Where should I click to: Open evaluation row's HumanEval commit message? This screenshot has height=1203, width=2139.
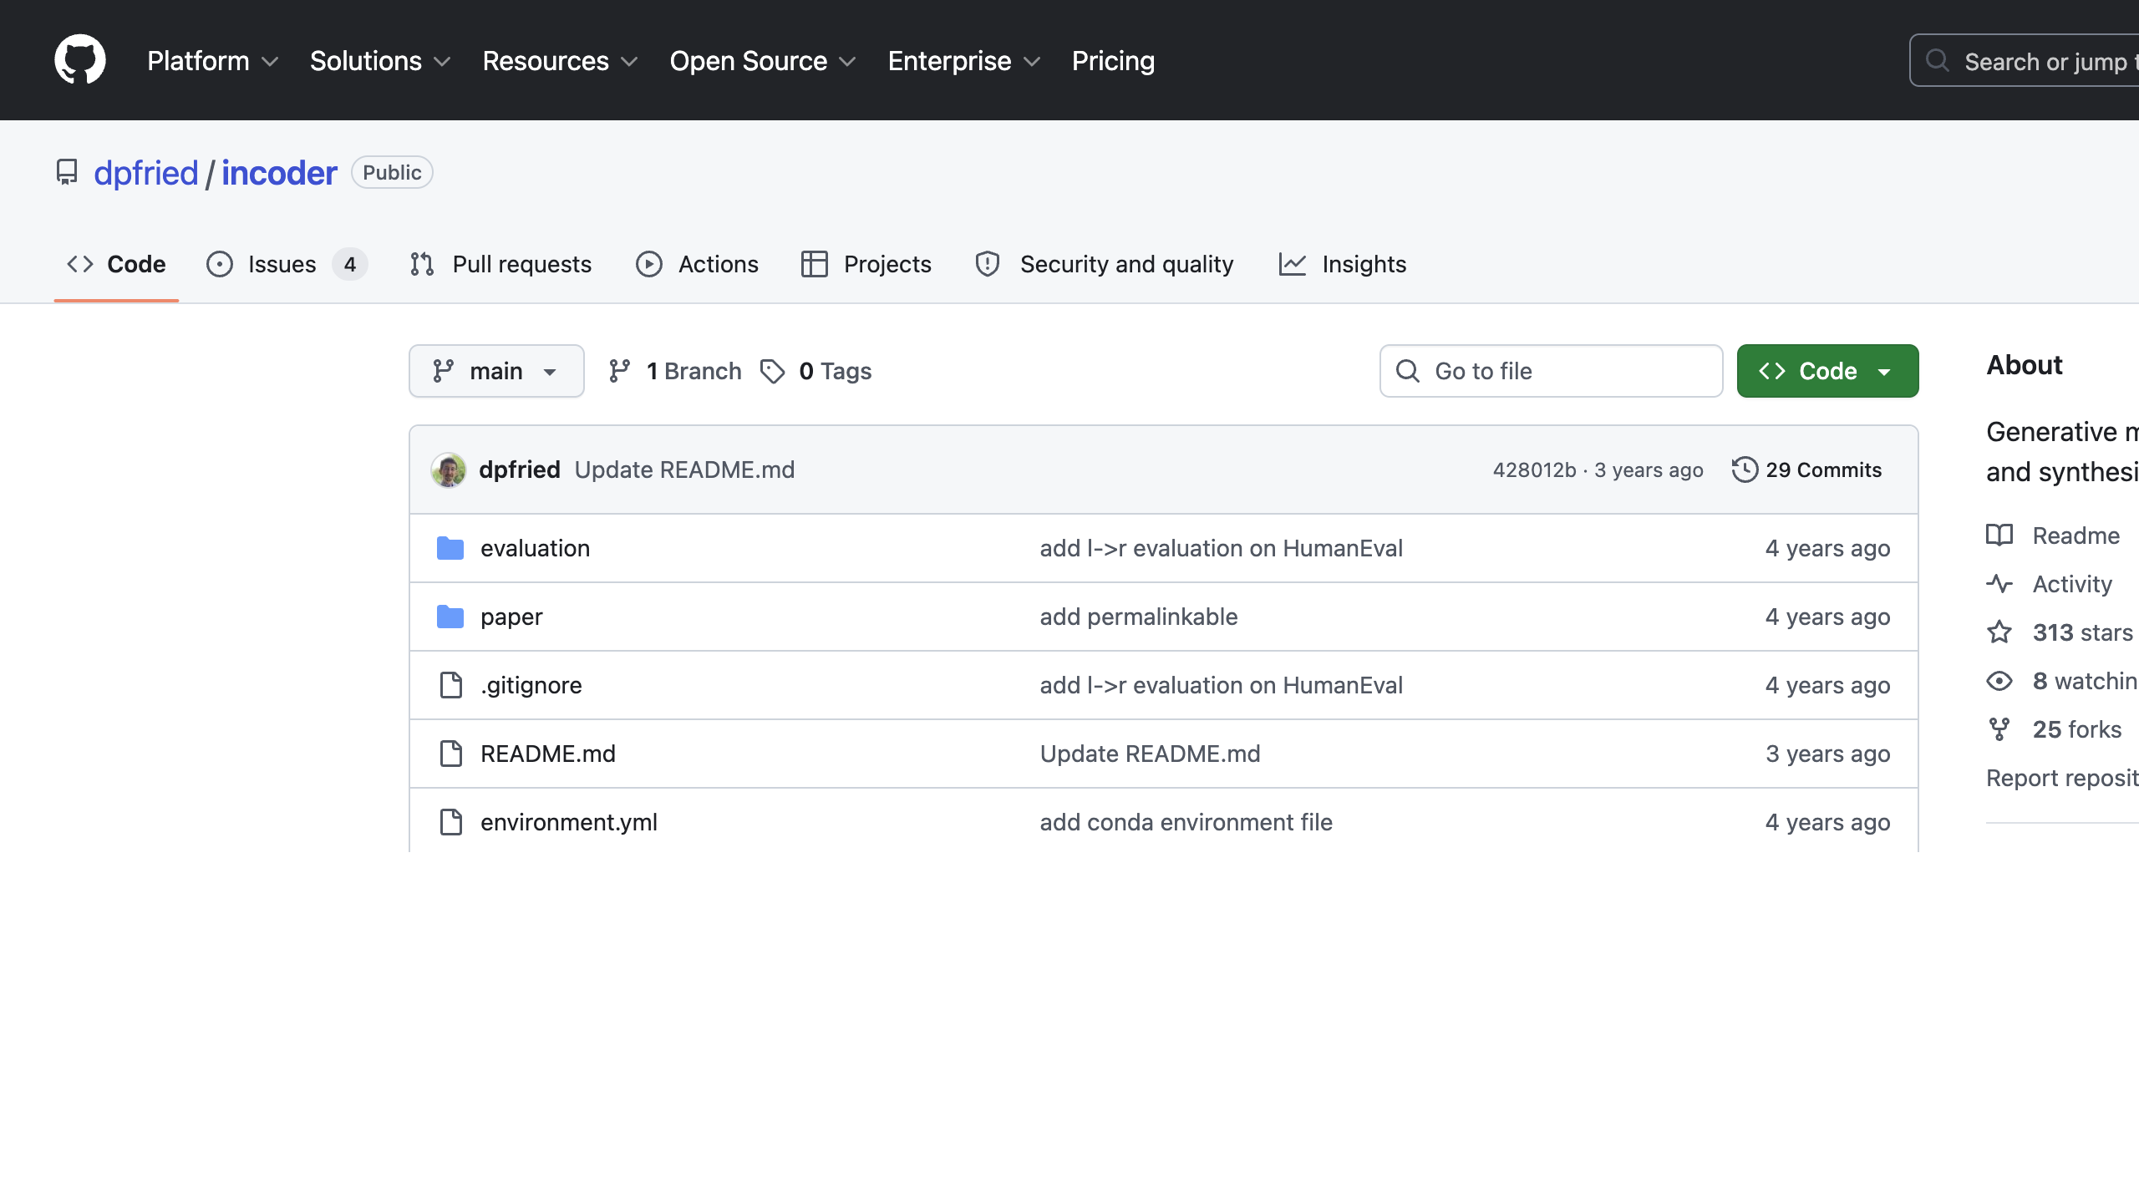coord(1222,548)
